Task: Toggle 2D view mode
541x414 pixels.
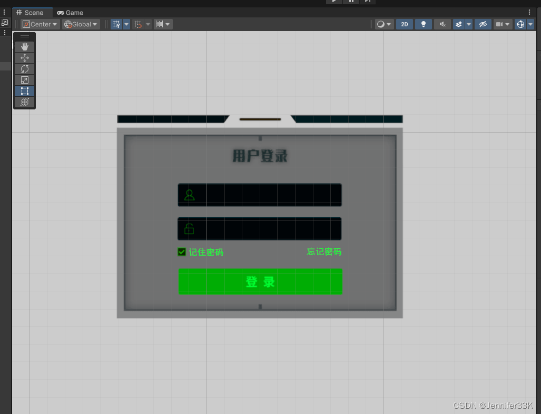Action: point(404,24)
